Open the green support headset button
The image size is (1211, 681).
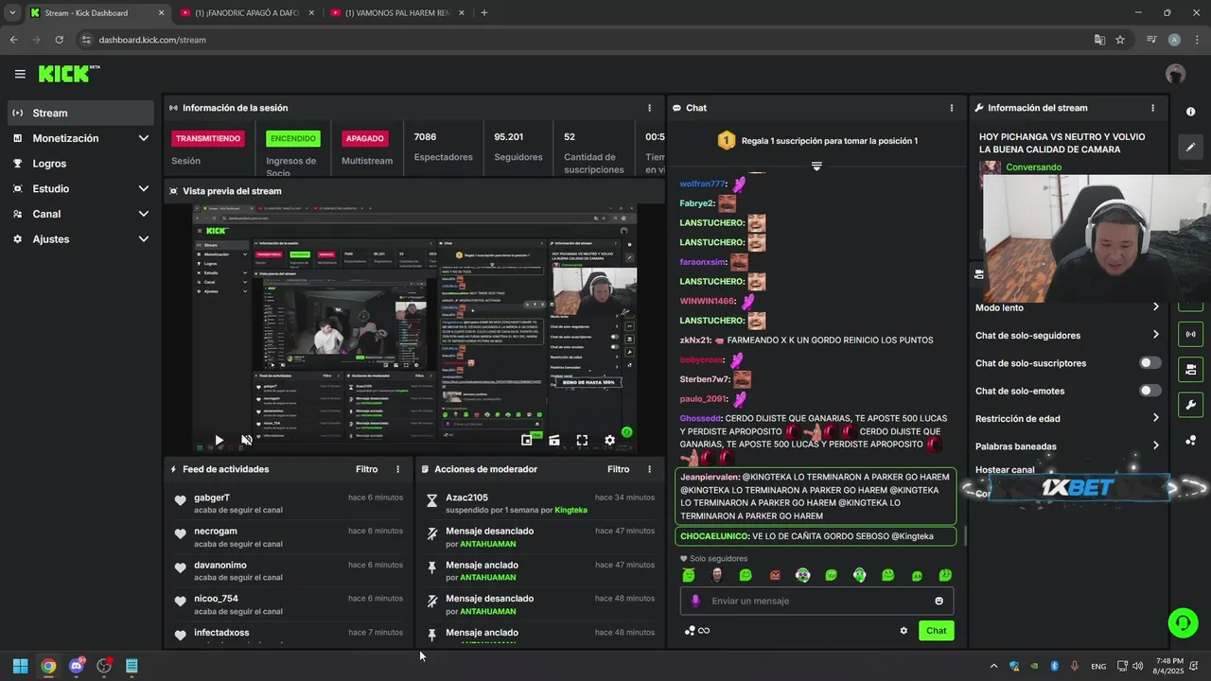pyautogui.click(x=1183, y=622)
